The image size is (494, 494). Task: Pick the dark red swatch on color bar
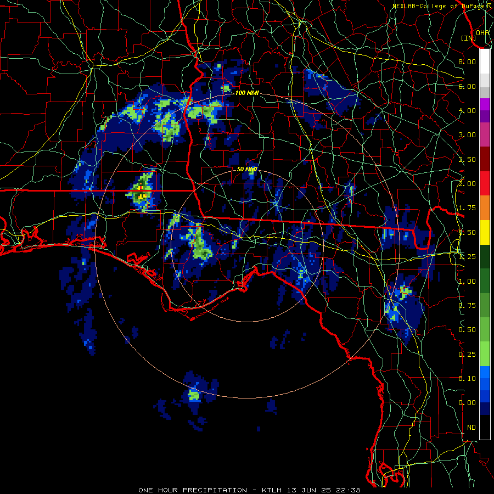(x=485, y=159)
